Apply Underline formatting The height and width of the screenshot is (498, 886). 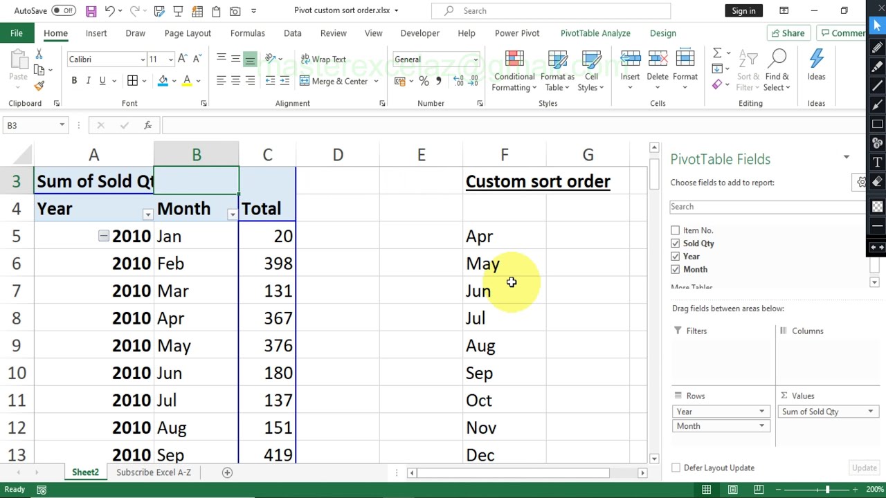pos(102,81)
